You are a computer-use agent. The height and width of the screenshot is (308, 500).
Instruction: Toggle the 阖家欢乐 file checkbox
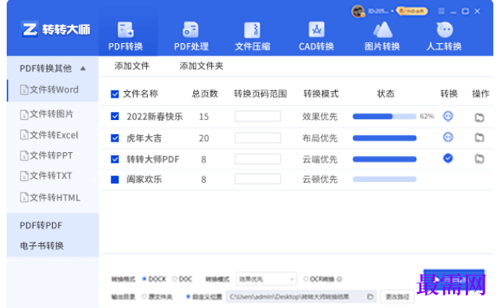(115, 180)
